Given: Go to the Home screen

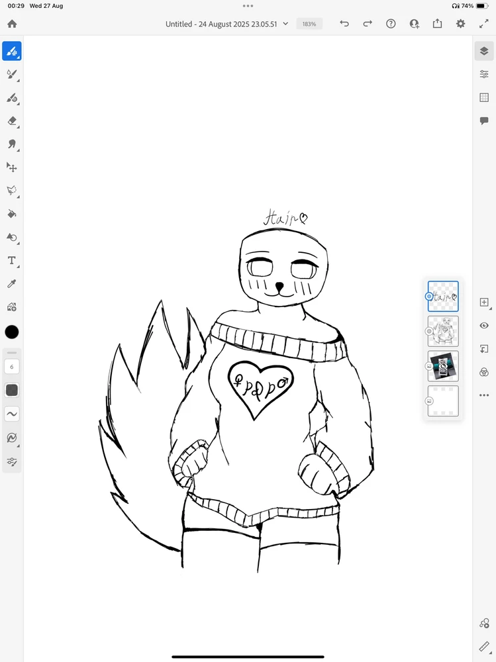Looking at the screenshot, I should [13, 24].
